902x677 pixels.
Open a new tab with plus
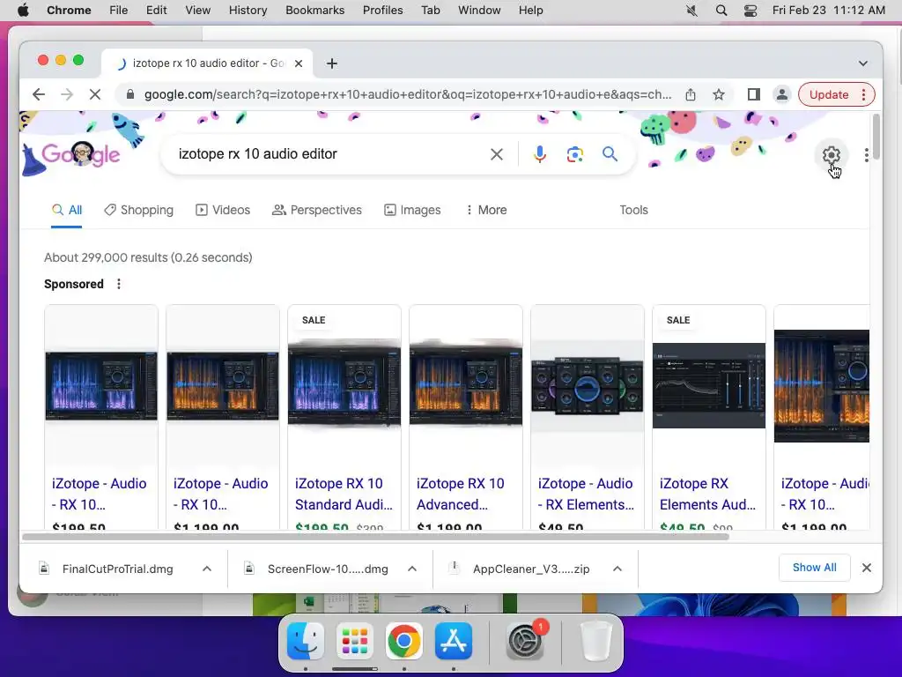(x=332, y=63)
